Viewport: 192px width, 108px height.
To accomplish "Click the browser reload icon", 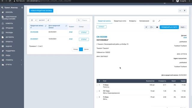I will 10,1.
